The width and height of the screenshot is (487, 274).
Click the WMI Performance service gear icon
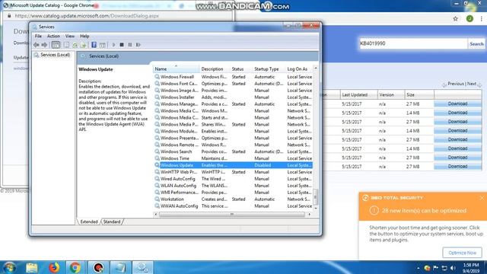[x=158, y=193]
